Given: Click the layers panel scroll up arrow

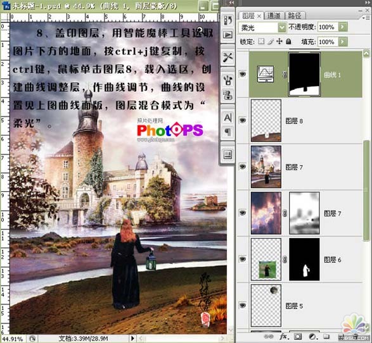Looking at the screenshot, I should 366,54.
